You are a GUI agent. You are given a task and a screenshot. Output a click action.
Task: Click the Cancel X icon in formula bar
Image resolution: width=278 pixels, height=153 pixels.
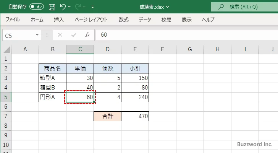[x=60, y=35]
